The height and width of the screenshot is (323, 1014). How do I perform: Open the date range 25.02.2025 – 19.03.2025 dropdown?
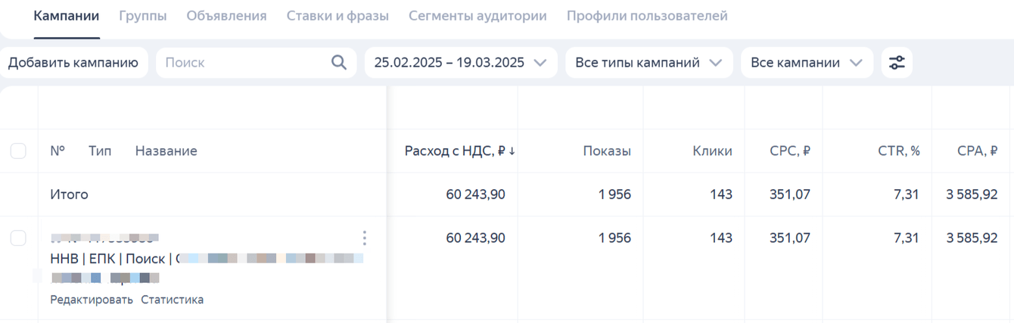pos(460,63)
